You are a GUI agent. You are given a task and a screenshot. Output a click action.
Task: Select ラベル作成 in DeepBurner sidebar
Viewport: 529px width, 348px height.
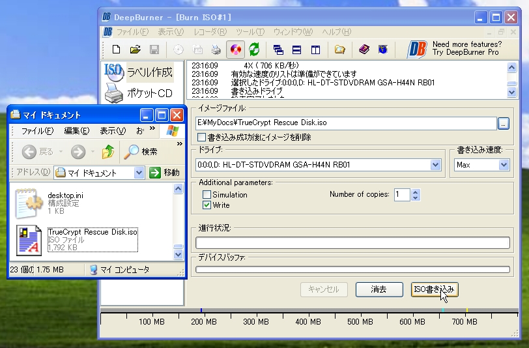pos(139,72)
